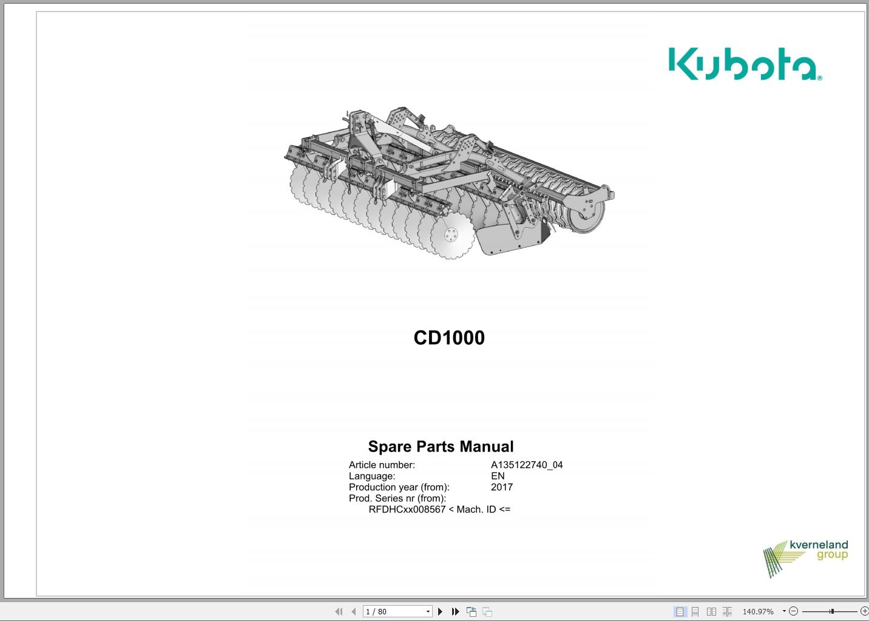Advance to the next page
This screenshot has width=869, height=621.
pos(440,611)
